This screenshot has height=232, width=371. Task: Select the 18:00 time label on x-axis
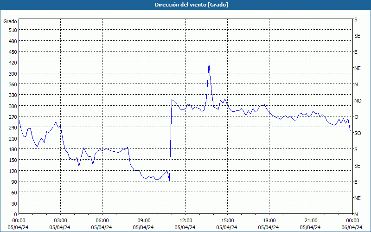pos(269,221)
